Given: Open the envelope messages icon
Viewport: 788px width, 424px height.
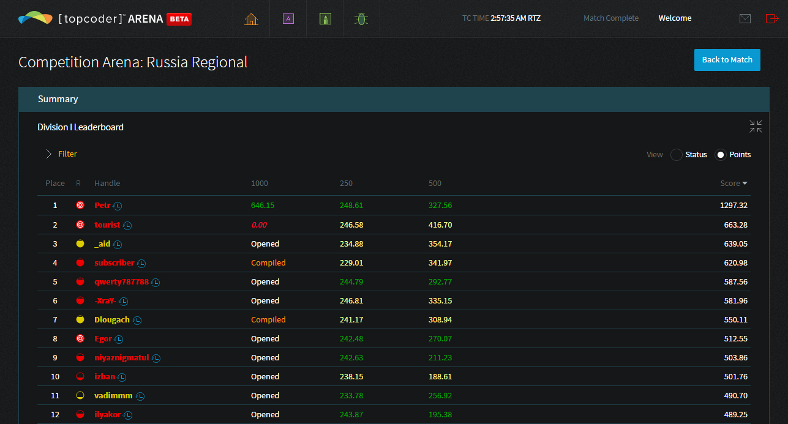Looking at the screenshot, I should point(745,19).
